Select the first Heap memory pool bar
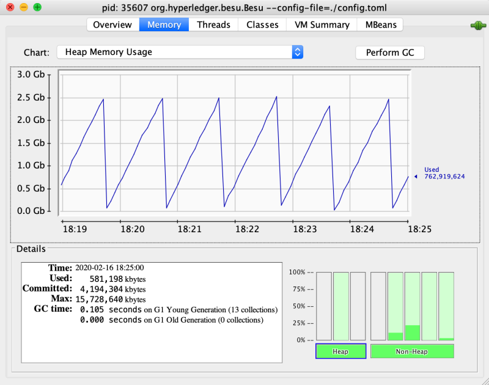Image resolution: width=489 pixels, height=385 pixels. click(x=323, y=306)
